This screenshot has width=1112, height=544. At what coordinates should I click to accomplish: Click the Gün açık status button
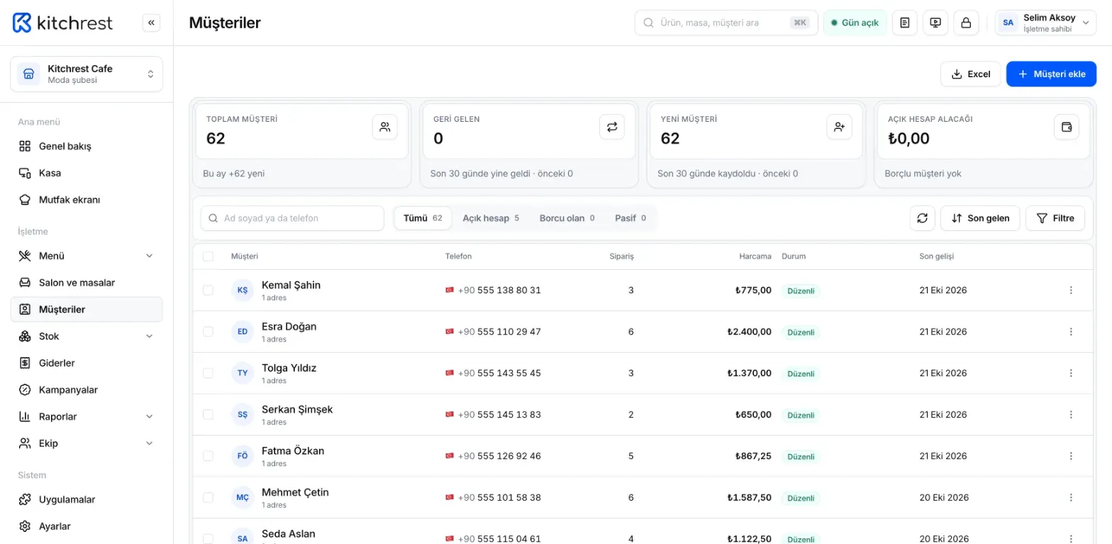pos(855,23)
